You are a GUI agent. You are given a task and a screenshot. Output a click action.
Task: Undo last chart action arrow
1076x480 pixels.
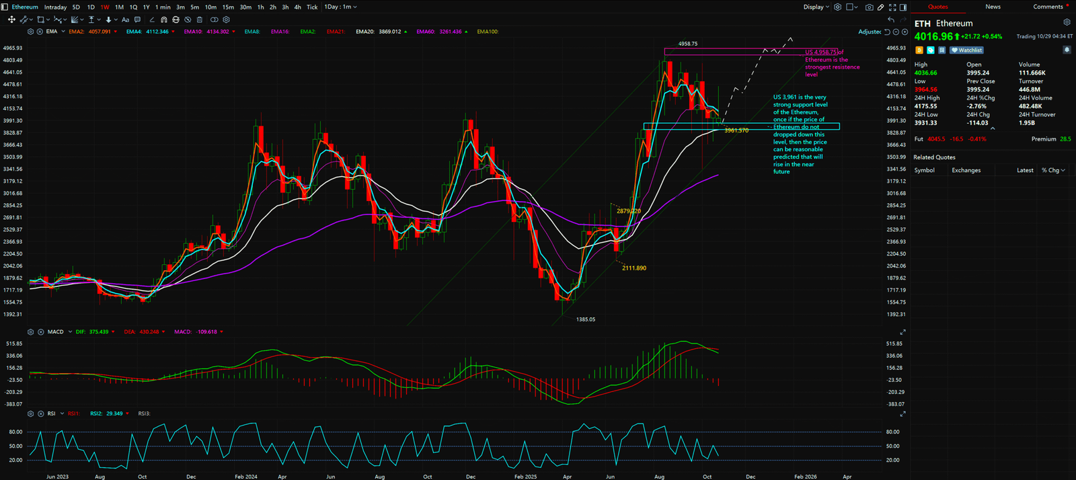[x=891, y=20]
